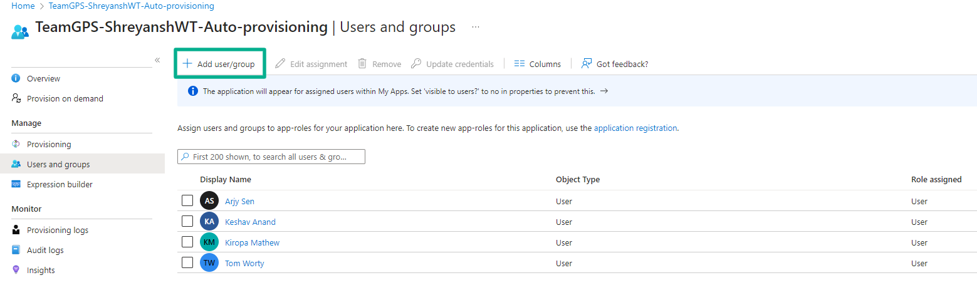Viewport: 977px width, 290px height.
Task: Click the Role assigned column header
Action: click(936, 179)
